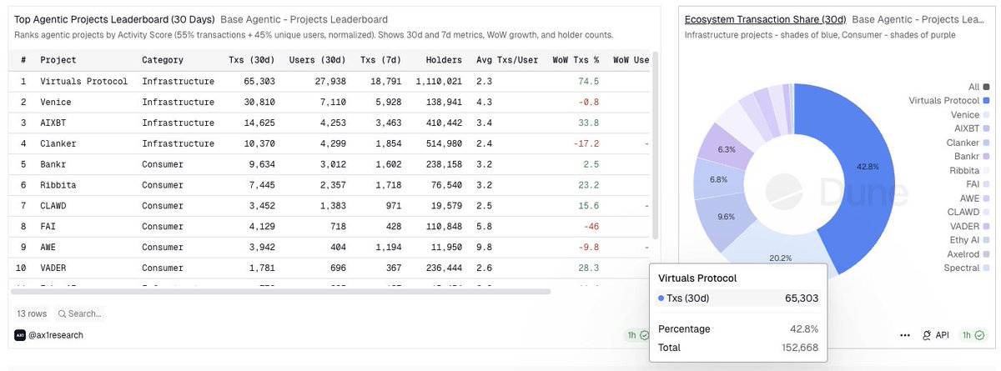Viewport: 1001px width, 371px height.
Task: Click the ax1research avatar icon
Action: [x=19, y=335]
